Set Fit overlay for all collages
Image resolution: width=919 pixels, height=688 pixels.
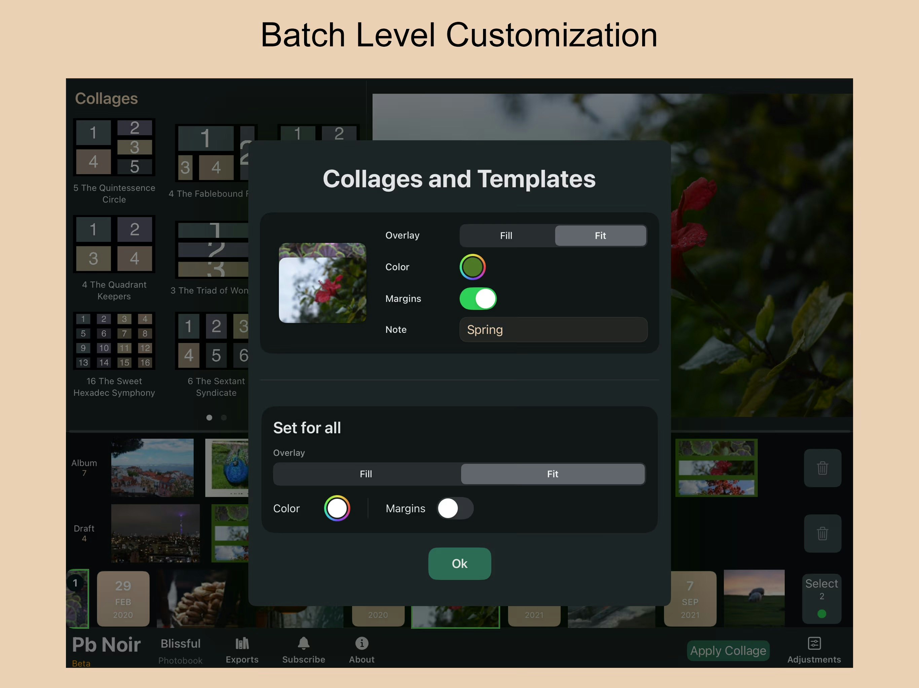pyautogui.click(x=553, y=474)
